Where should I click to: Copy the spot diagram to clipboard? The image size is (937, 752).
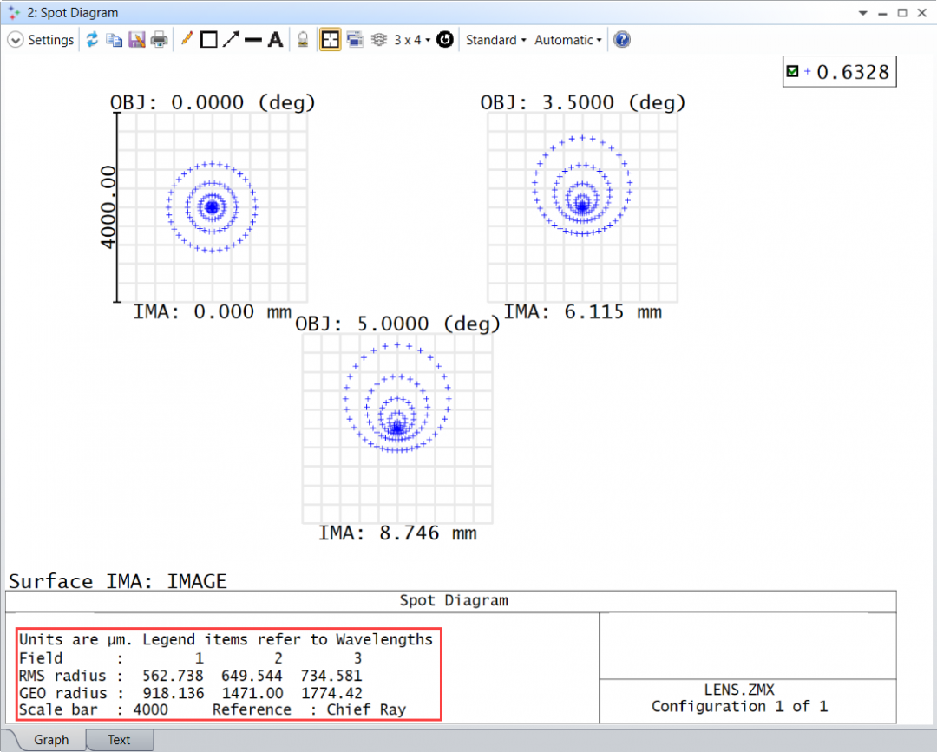(x=114, y=39)
